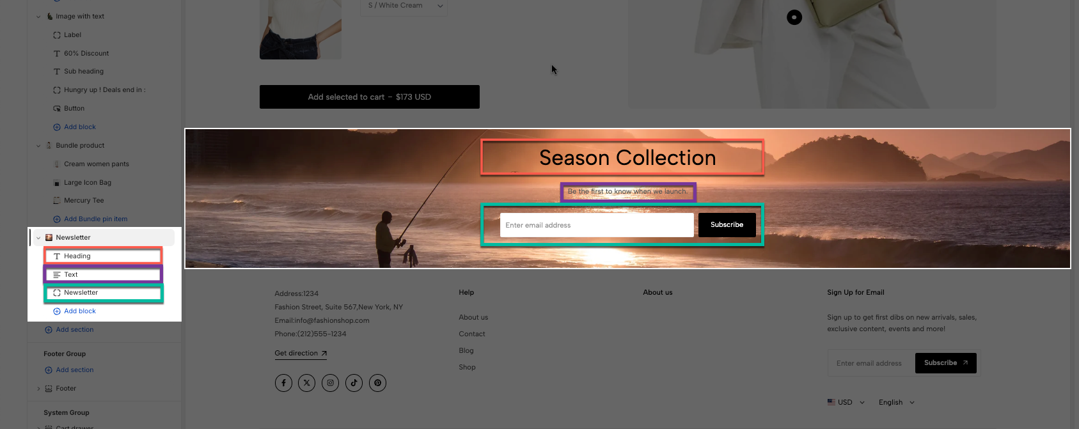Focus the footer email address field
Image resolution: width=1079 pixels, height=429 pixels.
[872, 363]
